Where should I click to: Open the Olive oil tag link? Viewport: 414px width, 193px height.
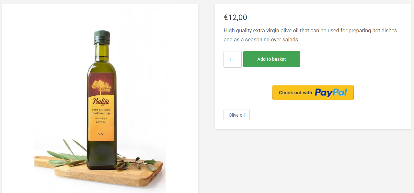click(x=236, y=115)
